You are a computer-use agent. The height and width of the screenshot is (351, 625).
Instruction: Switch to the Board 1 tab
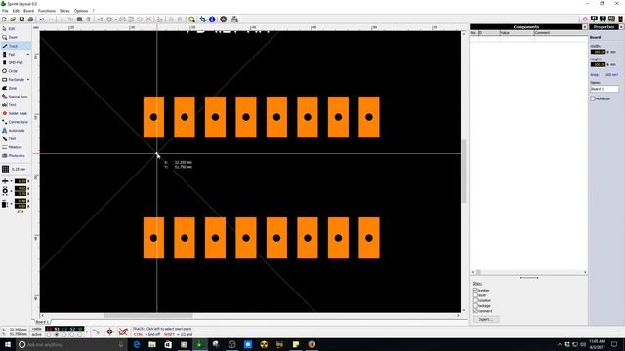click(x=42, y=322)
